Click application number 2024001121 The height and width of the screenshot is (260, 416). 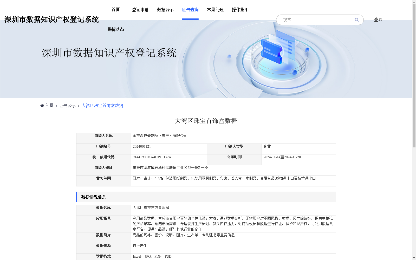(142, 147)
